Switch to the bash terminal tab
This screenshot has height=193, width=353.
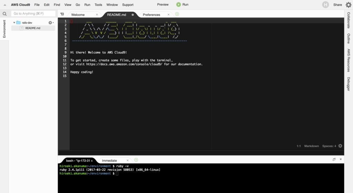pyautogui.click(x=78, y=161)
